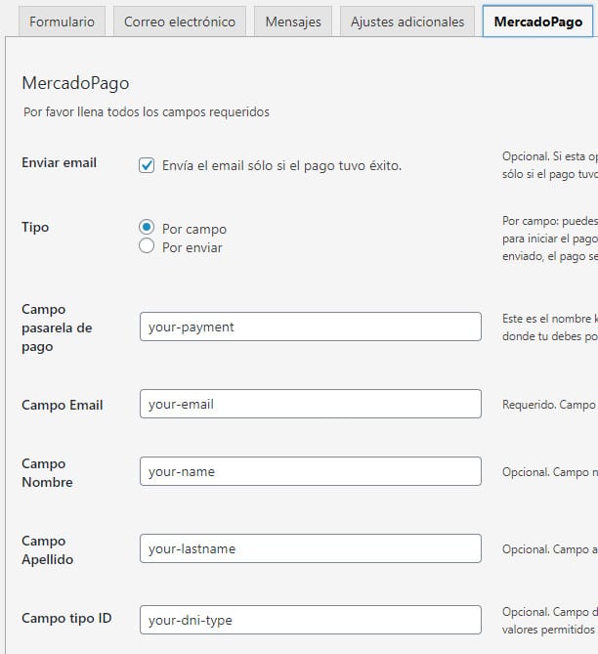598x654 pixels.
Task: Select the Por campo radio button
Action: (147, 228)
